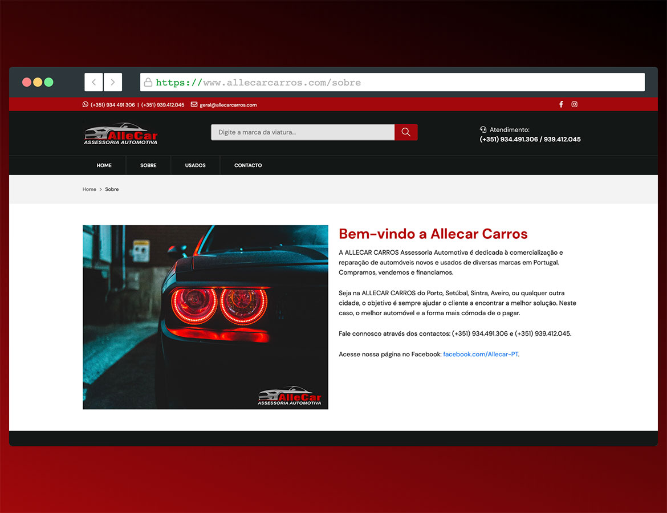Screen dimensions: 667x513
Task: Click the Home breadcrumb link
Action: click(90, 189)
